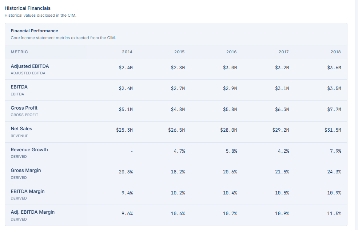This screenshot has height=230, width=358.
Task: Click EBITDA Margin 2015 value 10.2%
Action: pos(178,193)
